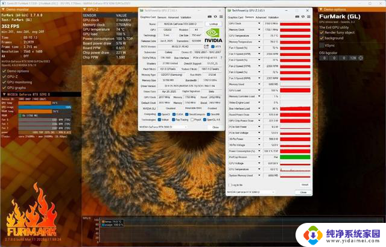Toggle DirectCompute checkbox
Image resolution: width=386 pixels, height=247 pixels.
(x=187, y=114)
